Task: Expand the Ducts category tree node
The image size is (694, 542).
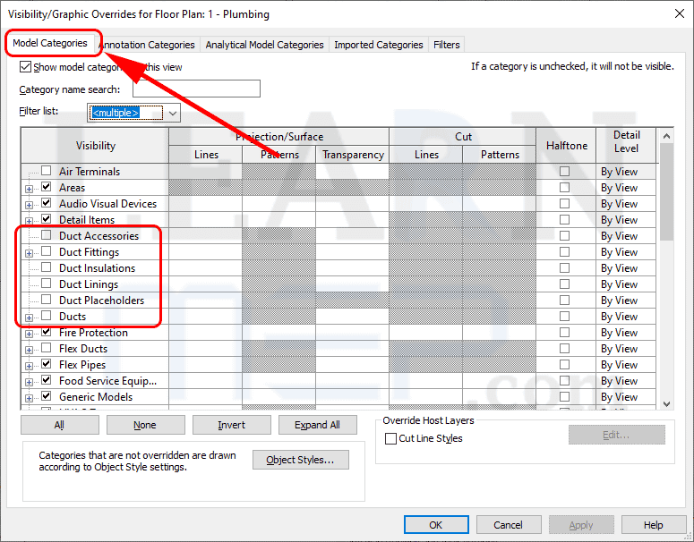Action: pyautogui.click(x=29, y=317)
